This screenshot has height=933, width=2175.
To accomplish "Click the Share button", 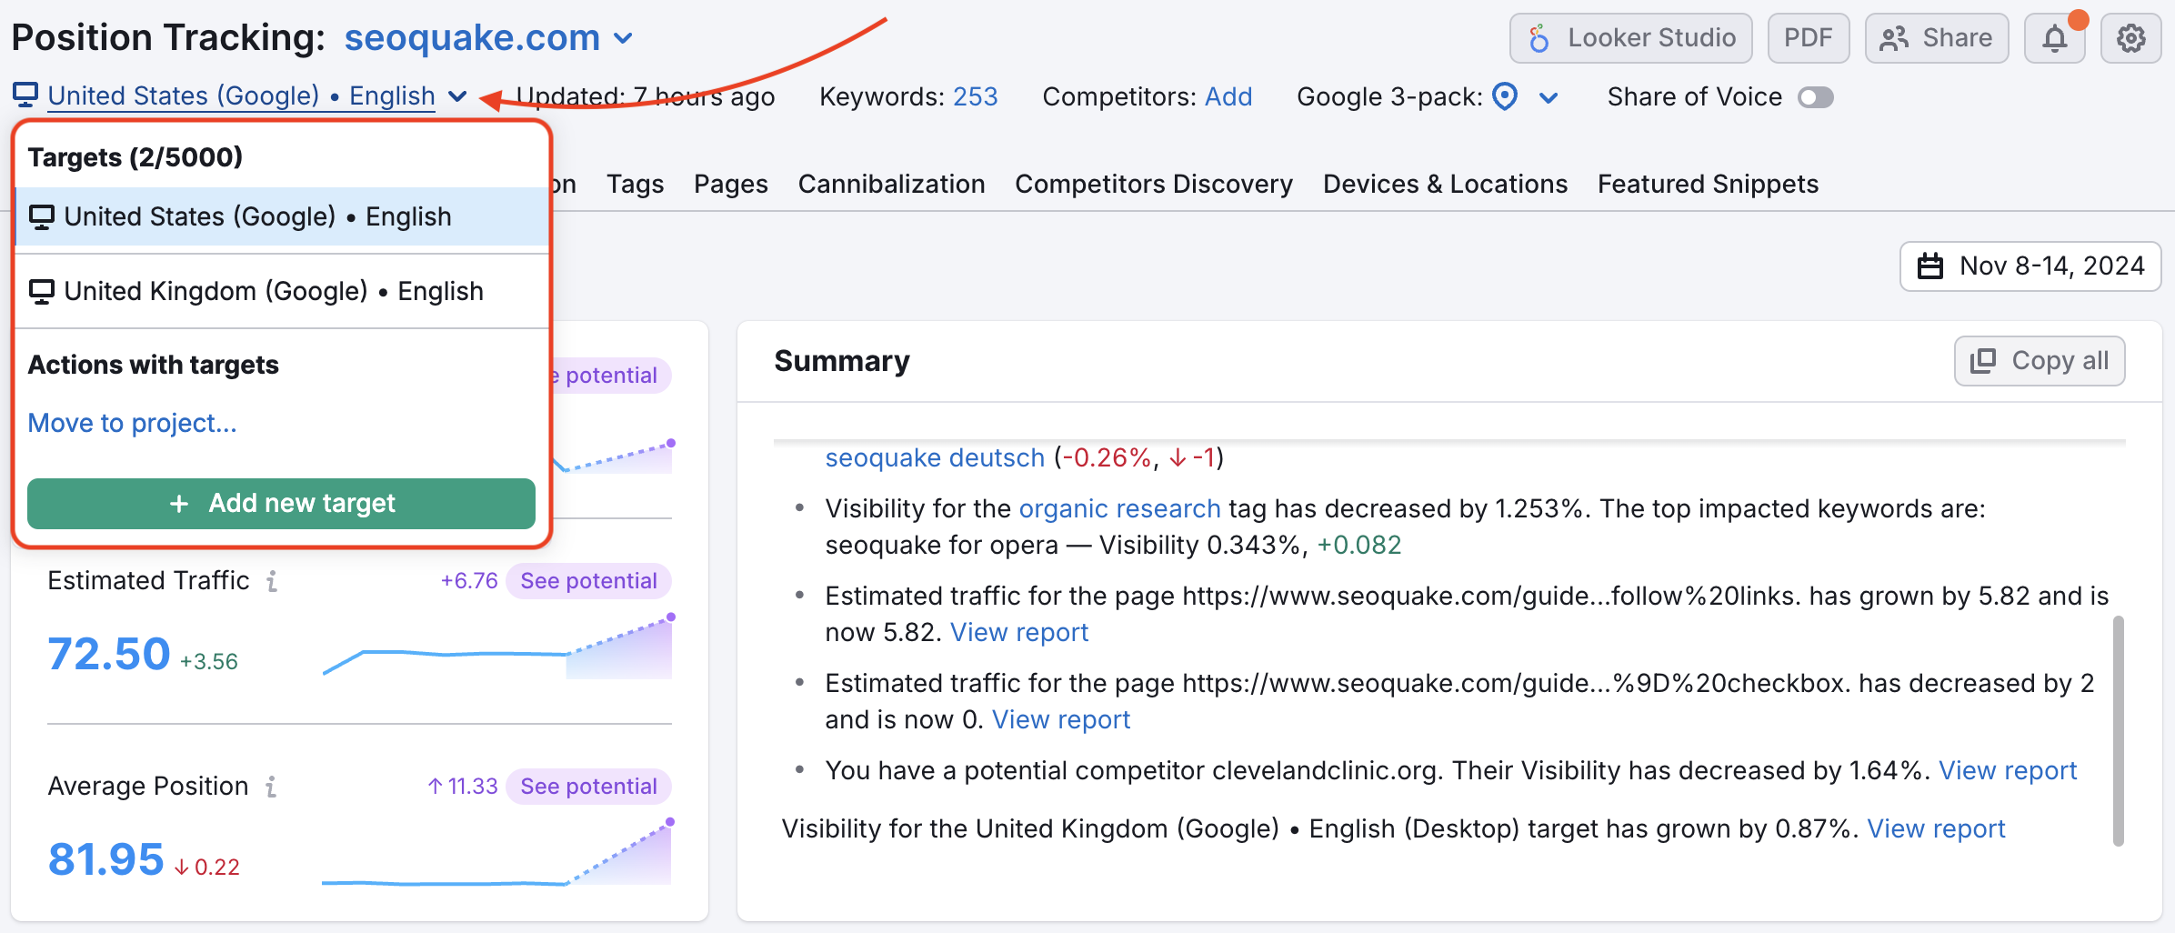I will click(1937, 38).
